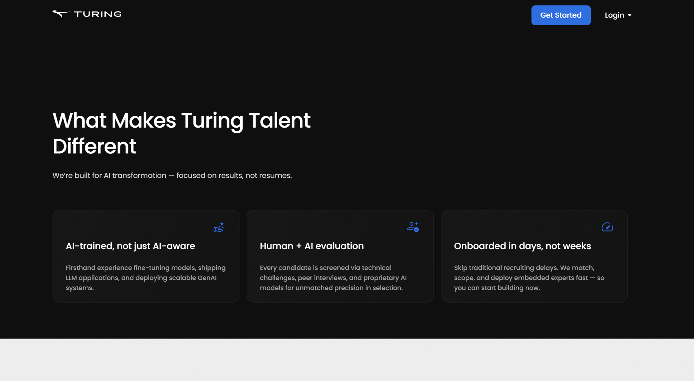Viewport: 694px width, 381px height.
Task: Open the Login dropdown menu
Action: (618, 15)
